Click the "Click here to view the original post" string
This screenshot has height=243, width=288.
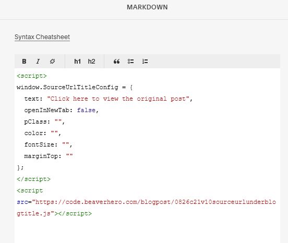(x=118, y=99)
